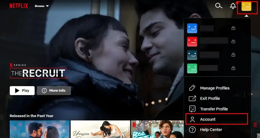Open Help Center from the menu
This screenshot has height=138, width=260.
click(211, 130)
